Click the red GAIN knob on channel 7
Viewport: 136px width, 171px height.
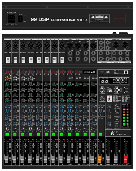tap(54, 72)
